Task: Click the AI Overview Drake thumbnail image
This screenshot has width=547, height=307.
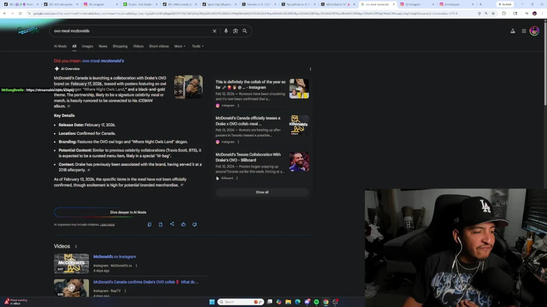Action: point(188,87)
